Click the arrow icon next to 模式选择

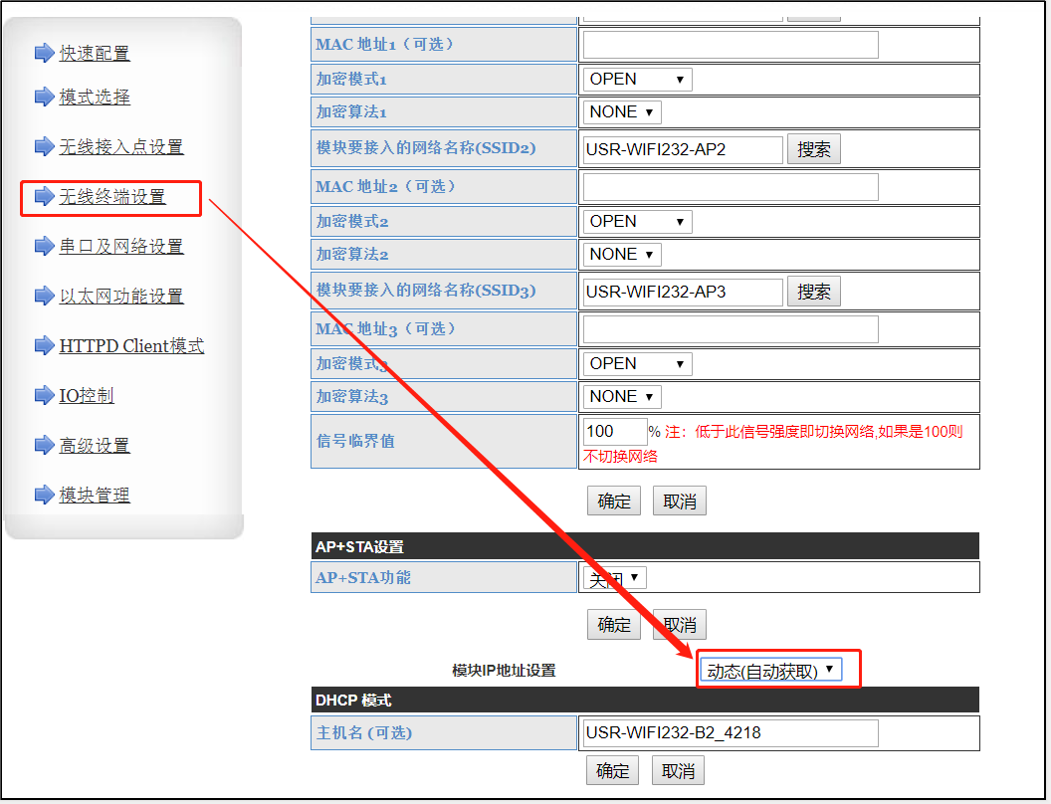pyautogui.click(x=44, y=97)
